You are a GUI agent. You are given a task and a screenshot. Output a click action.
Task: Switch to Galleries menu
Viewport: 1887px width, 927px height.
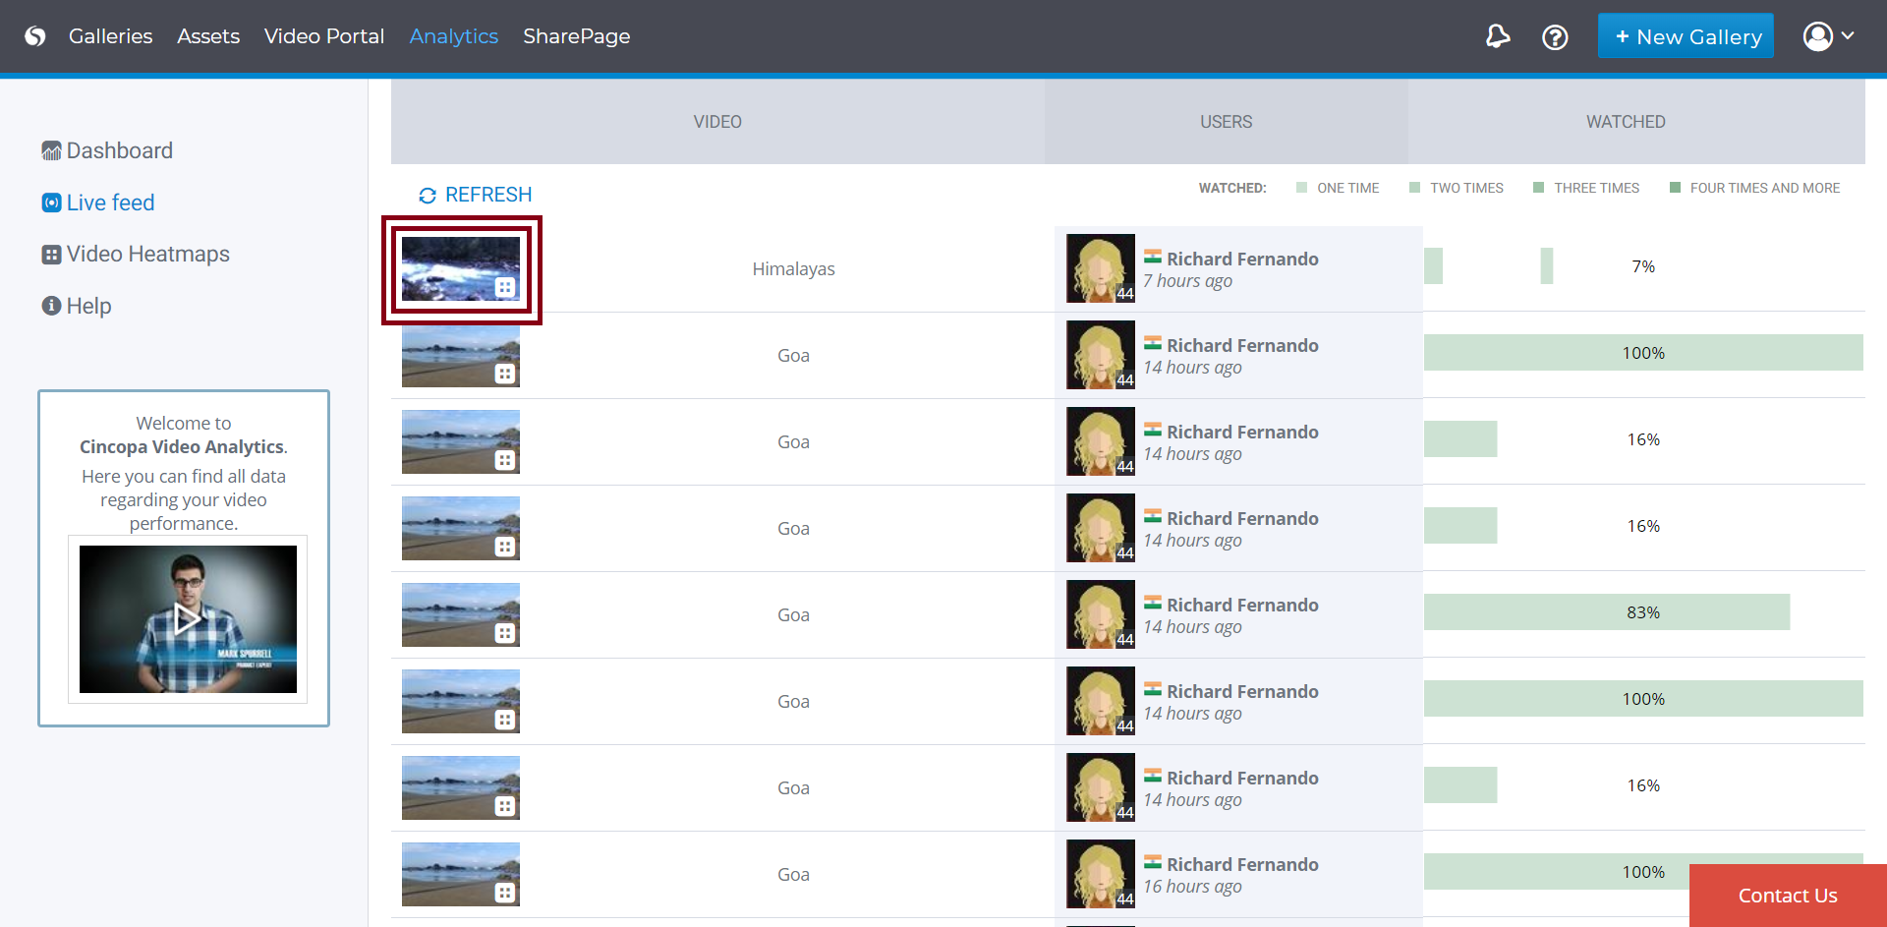[x=110, y=36]
